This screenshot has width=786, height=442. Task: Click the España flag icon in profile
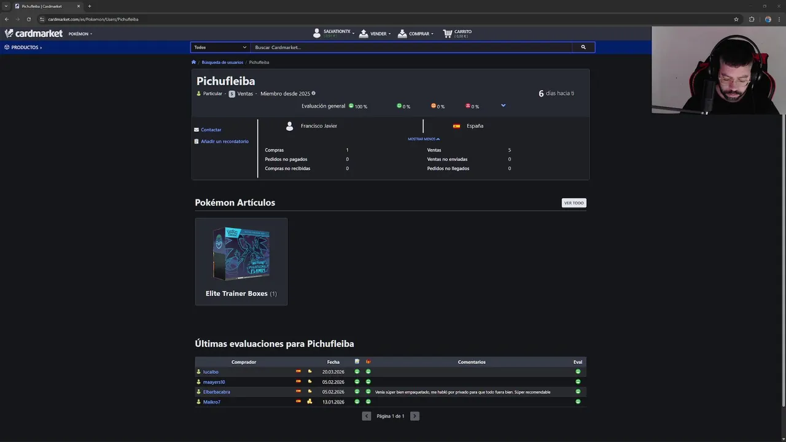[456, 126]
